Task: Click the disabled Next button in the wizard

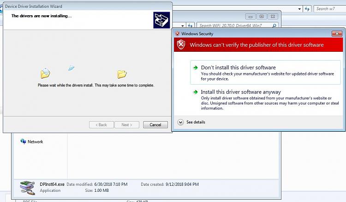Action: tap(127, 125)
